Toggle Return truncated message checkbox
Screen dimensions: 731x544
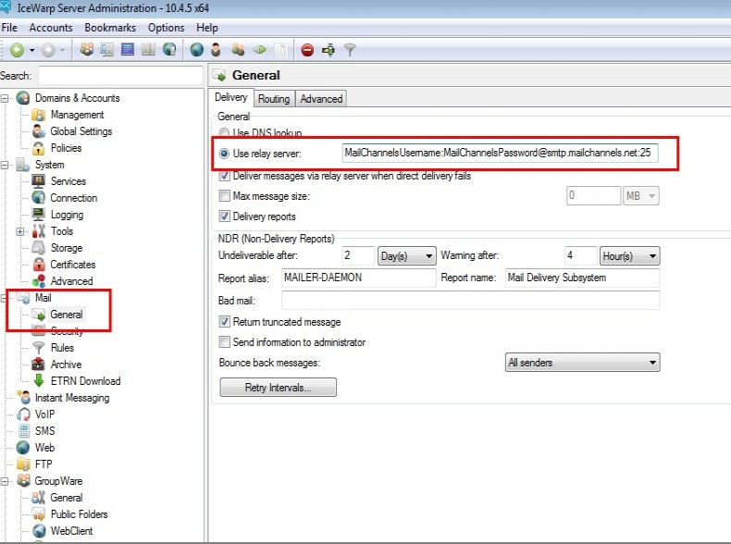(224, 322)
